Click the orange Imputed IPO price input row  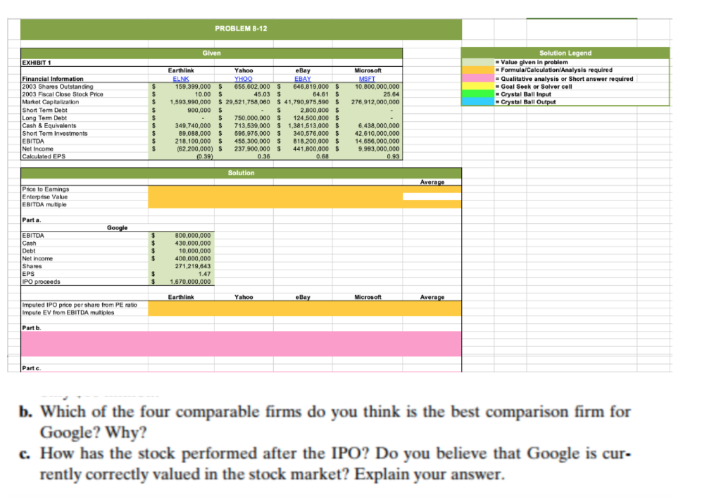304,305
